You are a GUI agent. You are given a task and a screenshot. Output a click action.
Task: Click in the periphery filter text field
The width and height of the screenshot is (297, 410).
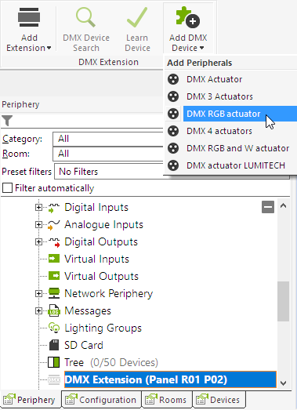[88, 121]
